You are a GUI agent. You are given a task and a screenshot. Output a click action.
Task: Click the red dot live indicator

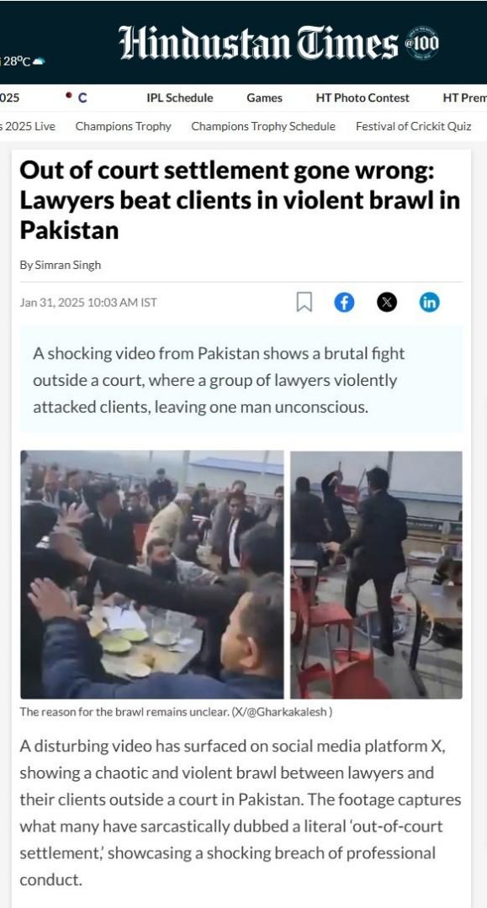point(69,95)
